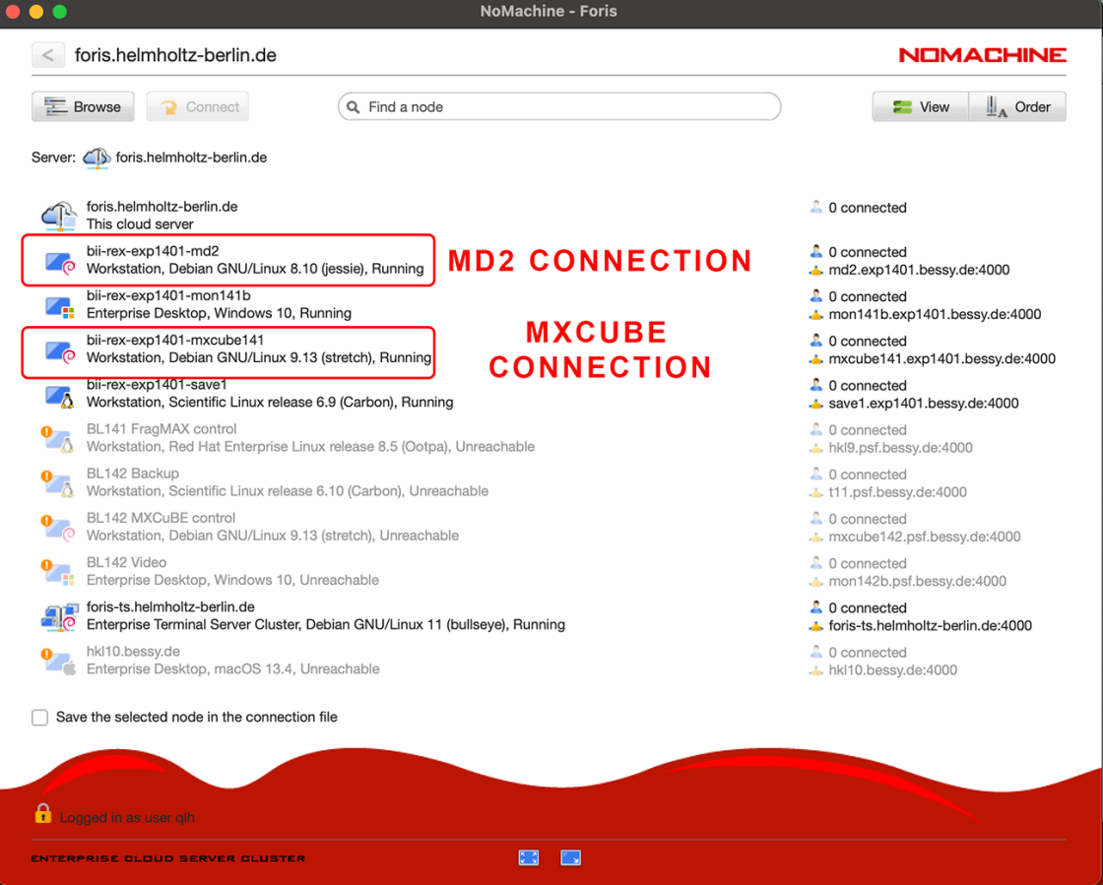Image resolution: width=1103 pixels, height=885 pixels.
Task: Select bii-rex-exp1401-mon141b node name
Action: 168,295
